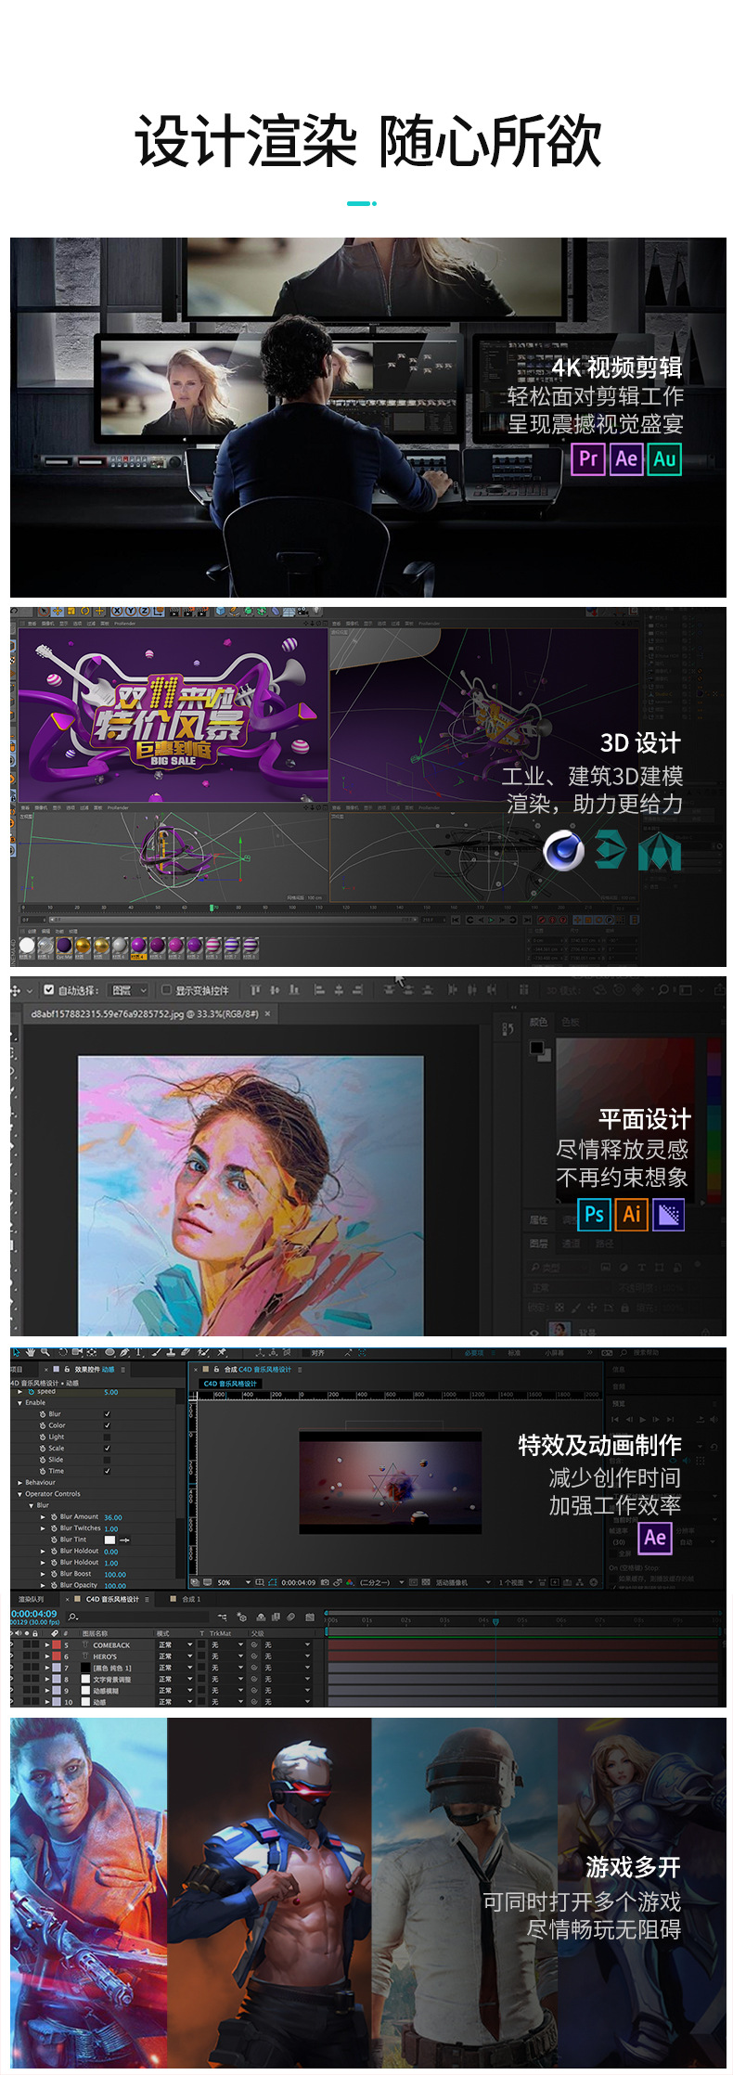Click the After Effects pen tool
The height and width of the screenshot is (2075, 733).
124,1352
